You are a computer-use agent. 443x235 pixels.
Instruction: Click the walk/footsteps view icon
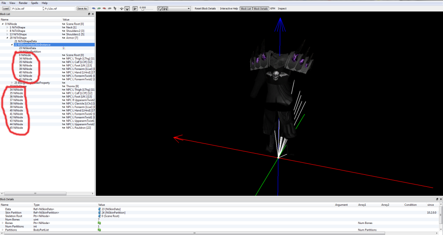[115, 8]
